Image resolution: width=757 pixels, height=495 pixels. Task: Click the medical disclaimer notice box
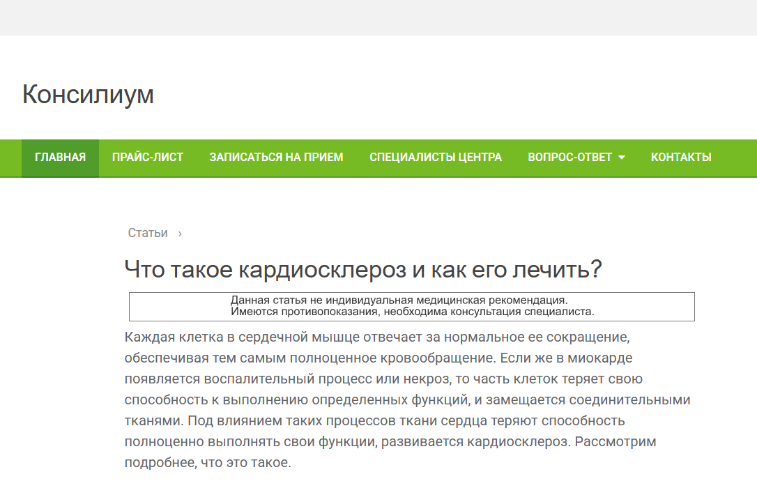tap(412, 307)
